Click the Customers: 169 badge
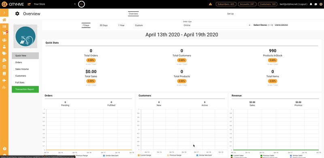Image resolution: width=324 pixels, height=158 pixels. (x=268, y=4)
